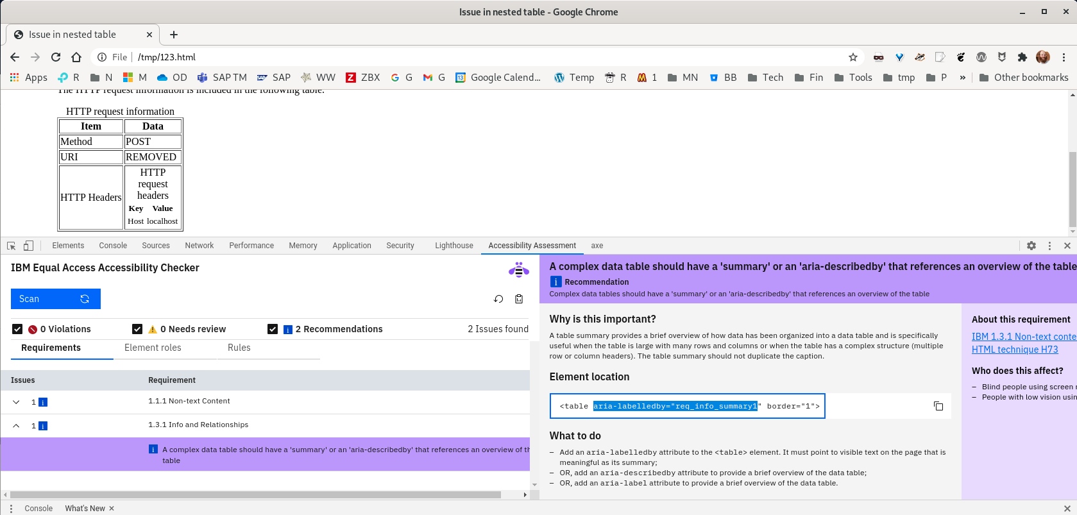The image size is (1077, 515).
Task: Open Chrome main menu
Action: pyautogui.click(x=1064, y=57)
